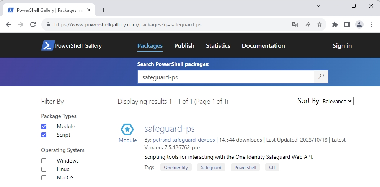Expand the tab search chevron
This screenshot has height=187, width=380.
point(318,6)
